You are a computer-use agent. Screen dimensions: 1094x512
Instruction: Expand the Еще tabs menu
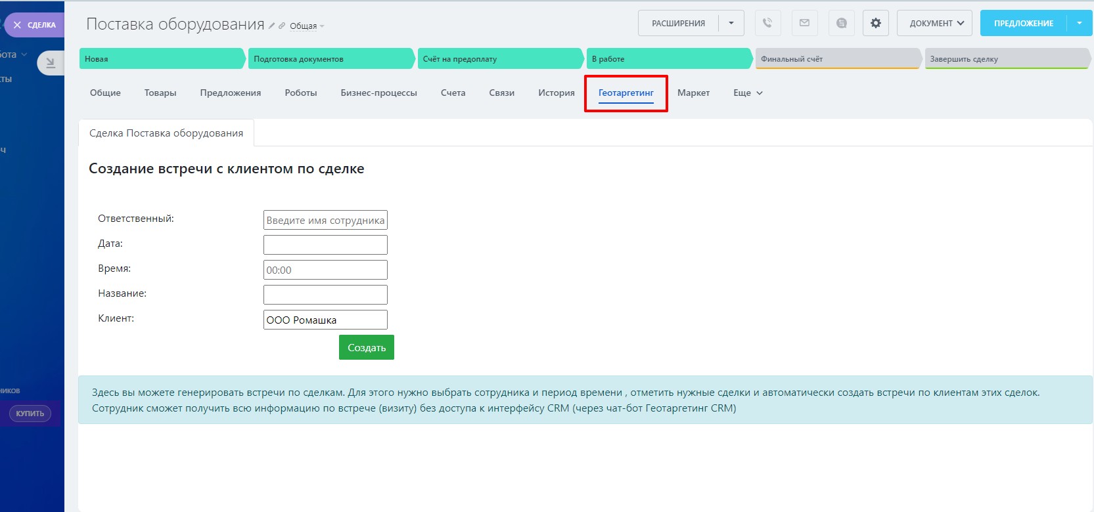(x=748, y=93)
